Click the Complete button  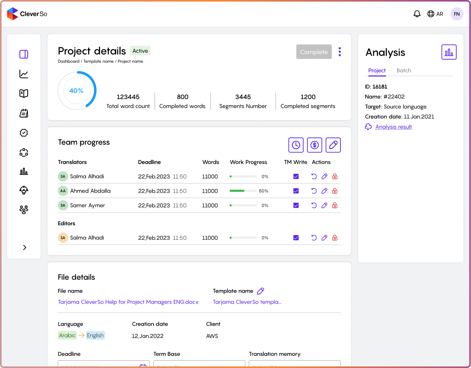(x=314, y=52)
